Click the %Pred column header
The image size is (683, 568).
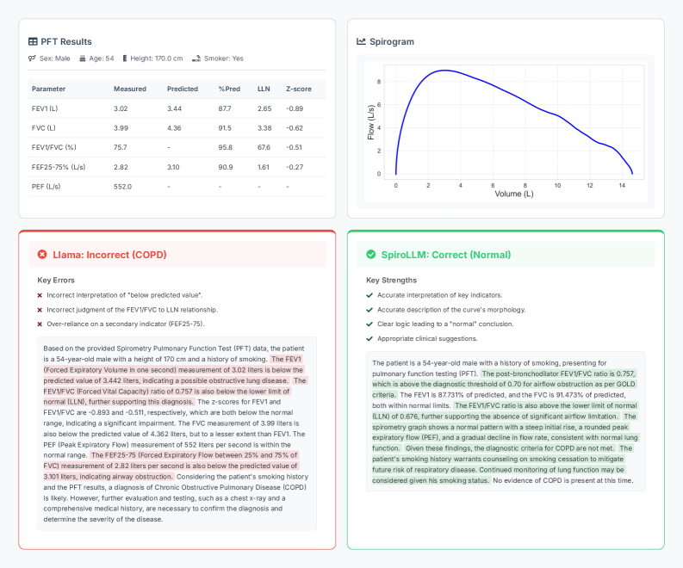(229, 89)
